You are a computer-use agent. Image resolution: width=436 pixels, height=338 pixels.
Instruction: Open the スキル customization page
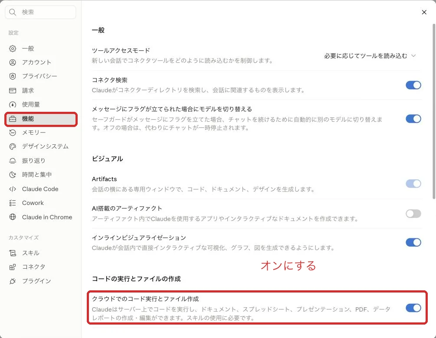click(x=41, y=253)
